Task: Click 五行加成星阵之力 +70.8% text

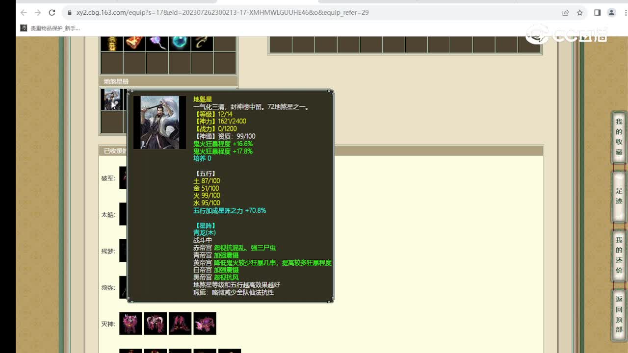Action: click(x=230, y=210)
